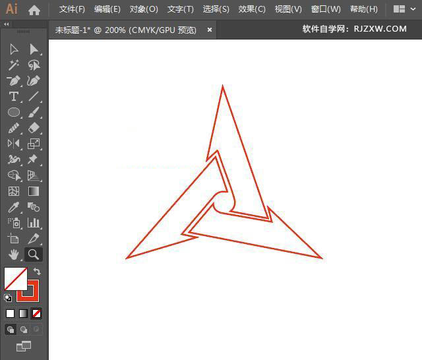Swap fill and stroke colors
The height and width of the screenshot is (360, 422).
click(37, 272)
